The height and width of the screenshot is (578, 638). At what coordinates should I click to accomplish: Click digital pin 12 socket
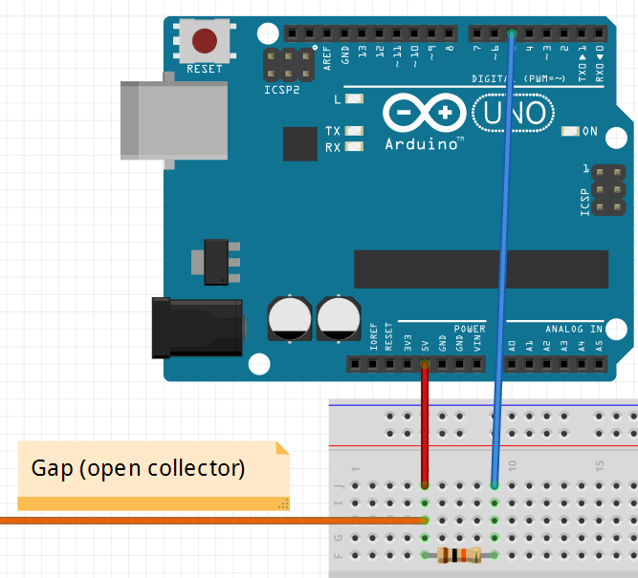(x=379, y=32)
